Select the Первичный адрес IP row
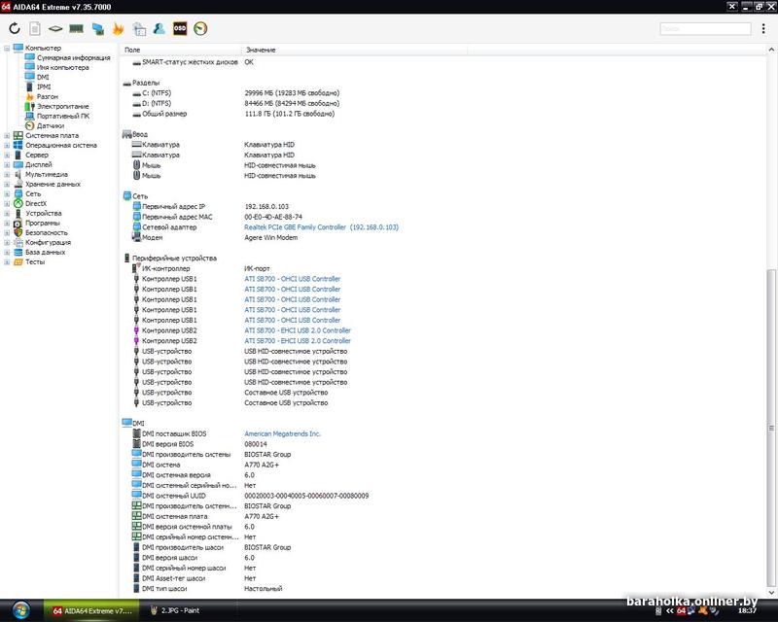778x622 pixels. click(442, 206)
